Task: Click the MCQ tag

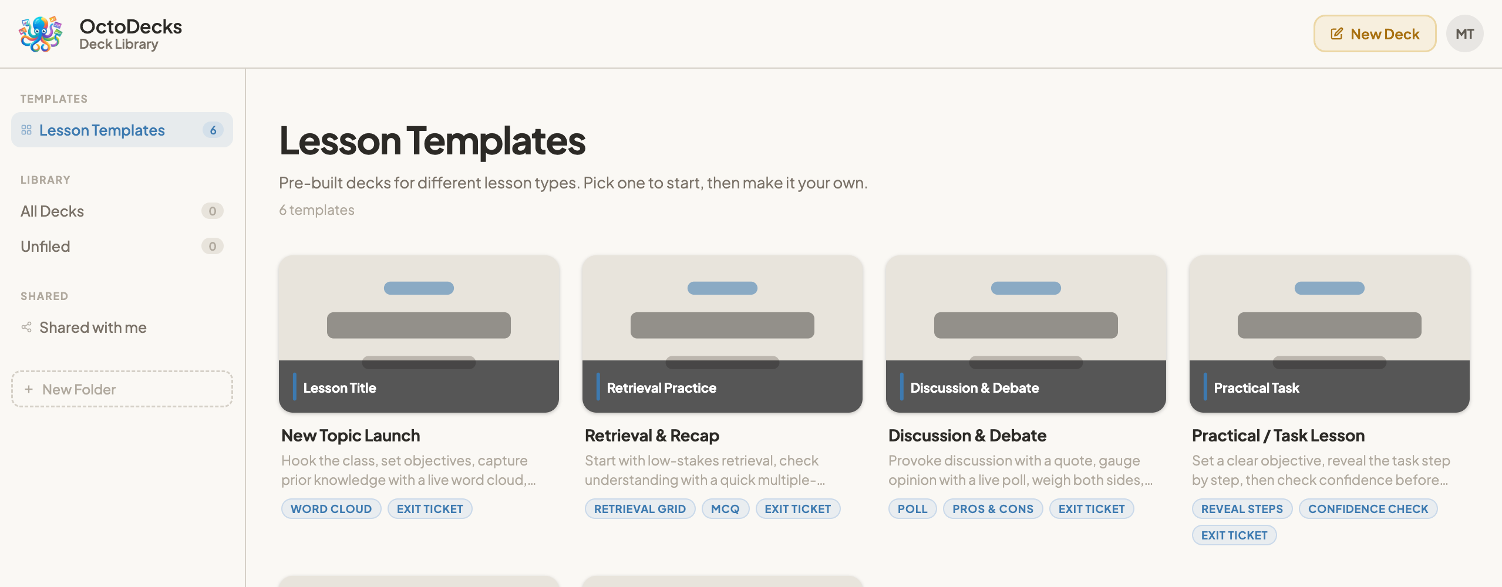Action: tap(725, 508)
